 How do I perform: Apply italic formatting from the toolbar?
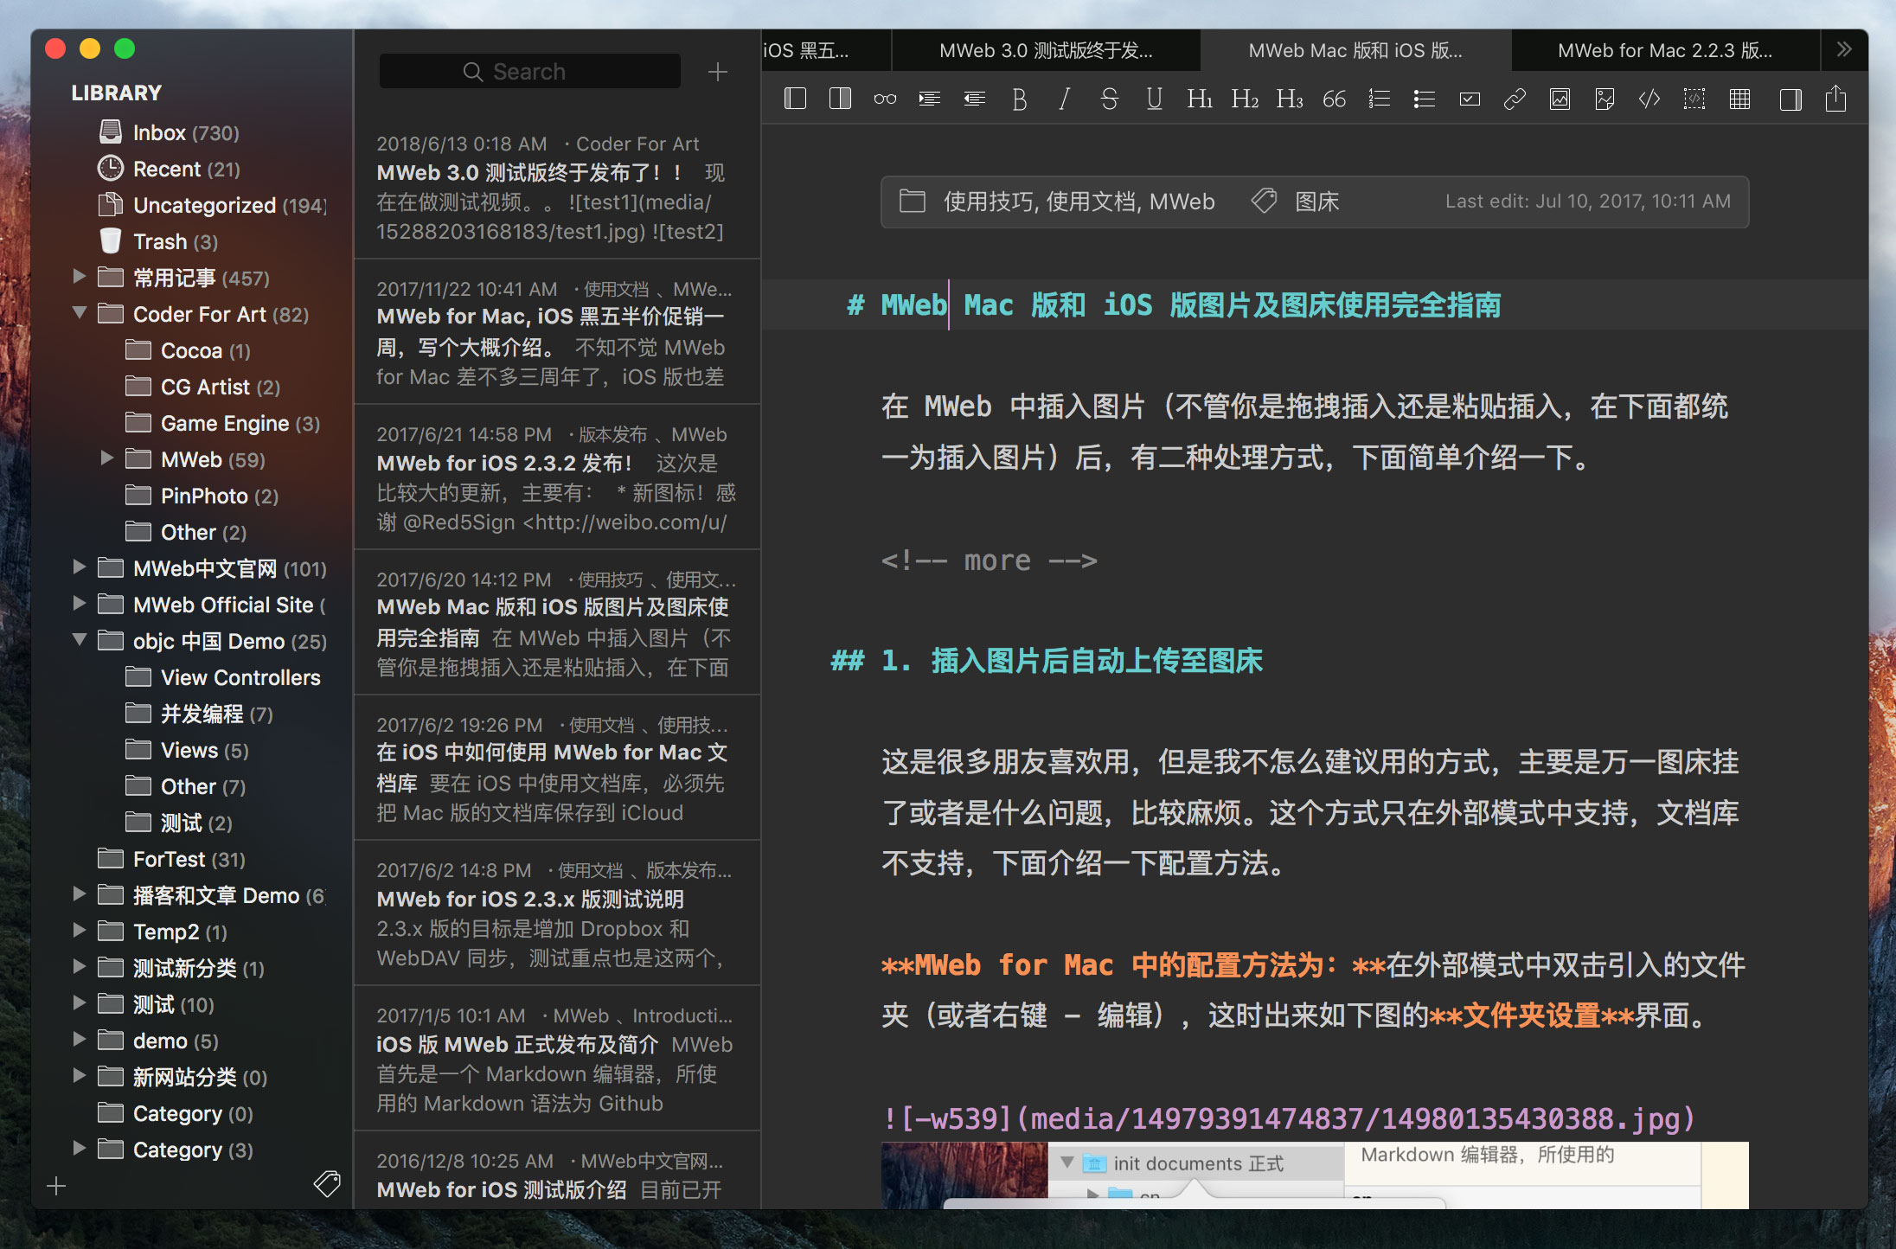[1065, 99]
